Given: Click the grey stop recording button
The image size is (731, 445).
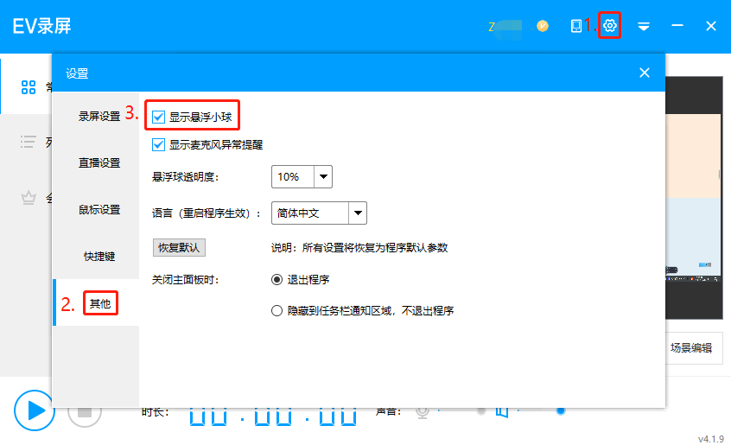Looking at the screenshot, I should click(85, 410).
